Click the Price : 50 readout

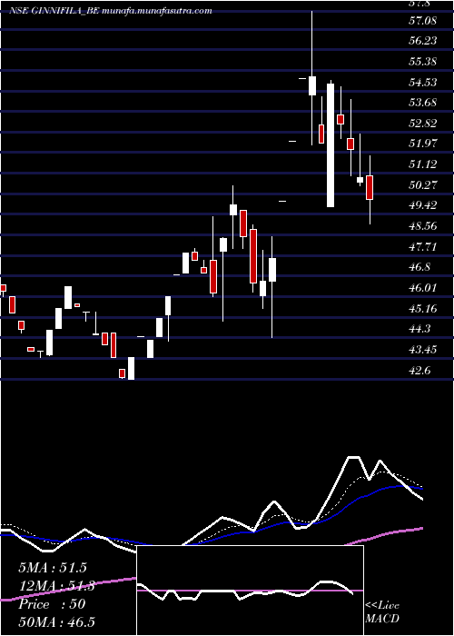(x=52, y=604)
